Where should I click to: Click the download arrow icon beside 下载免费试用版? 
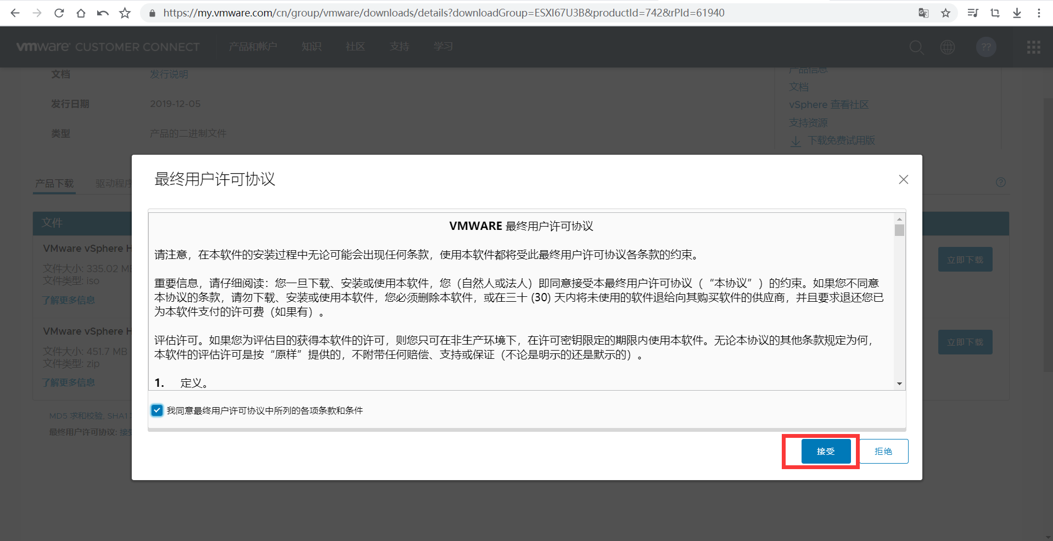pyautogui.click(x=796, y=141)
